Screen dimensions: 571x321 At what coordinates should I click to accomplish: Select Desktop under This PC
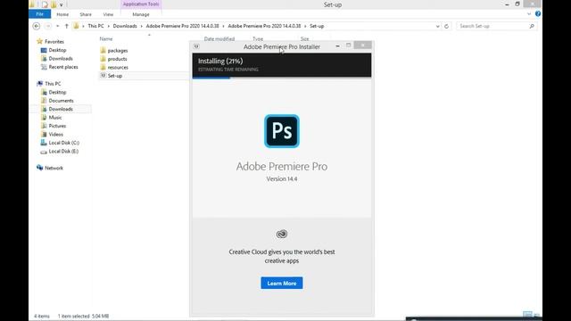[x=57, y=92]
